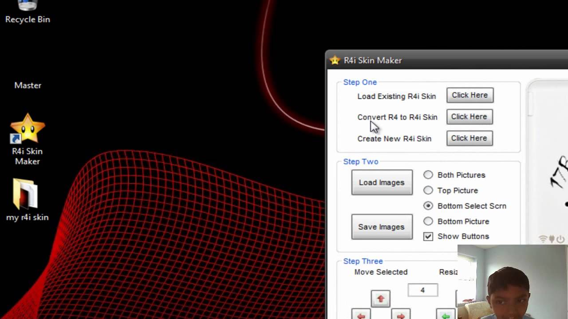Image resolution: width=568 pixels, height=319 pixels.
Task: Click the Master desktop item
Action: 28,85
